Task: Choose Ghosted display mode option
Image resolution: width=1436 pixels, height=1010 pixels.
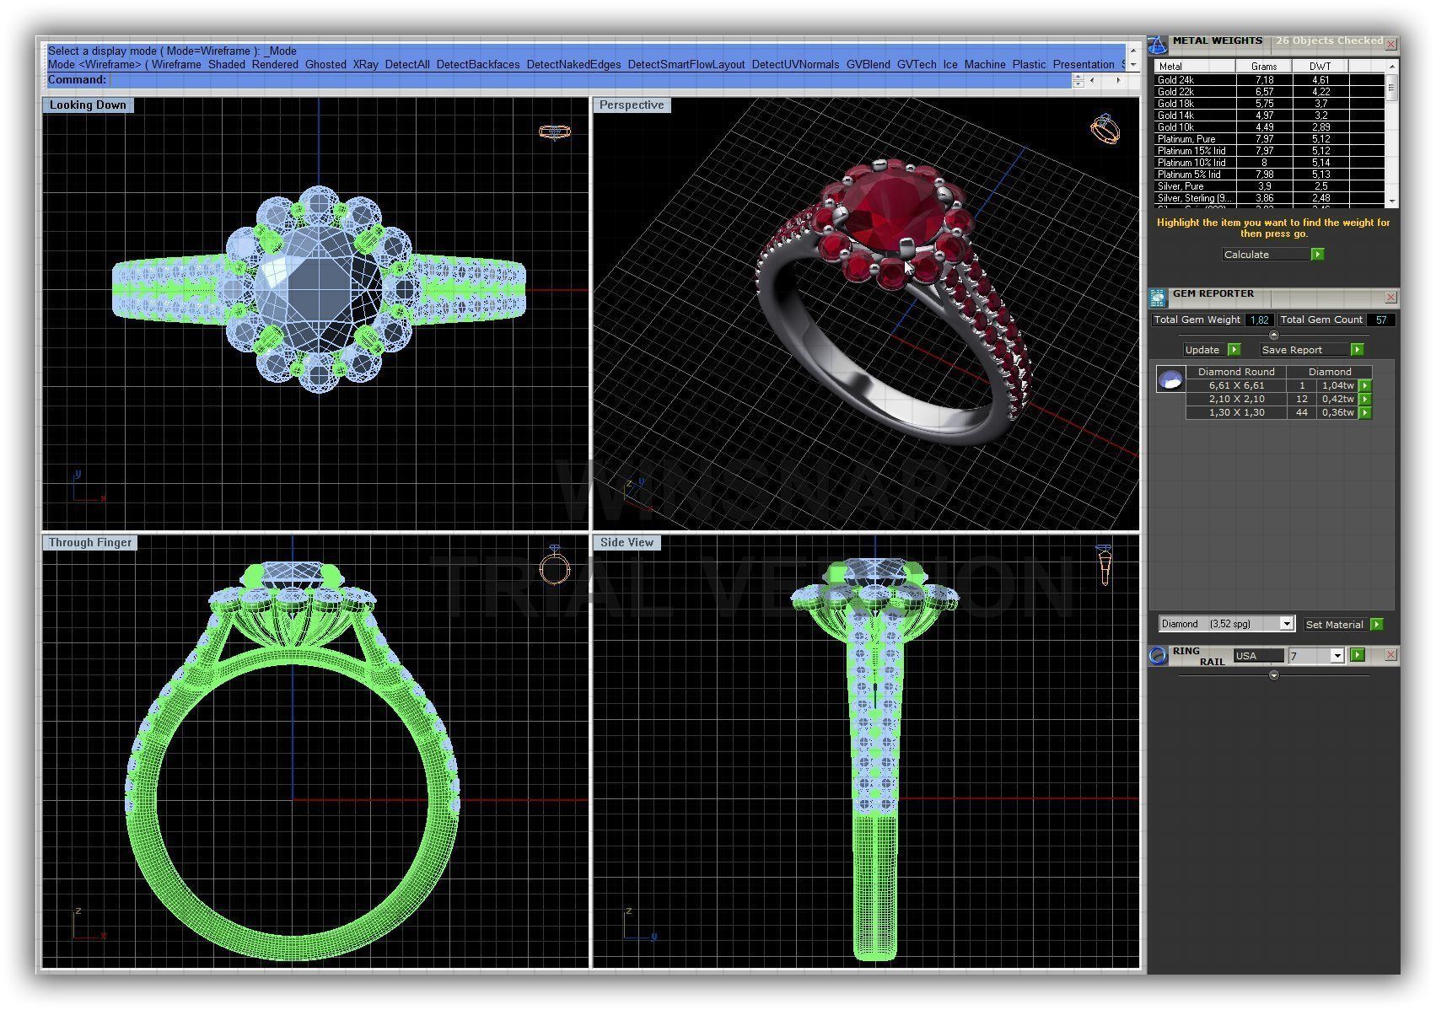Action: coord(325,64)
